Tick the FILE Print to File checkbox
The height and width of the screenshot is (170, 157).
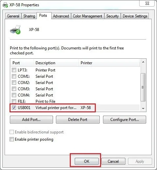click(14, 101)
